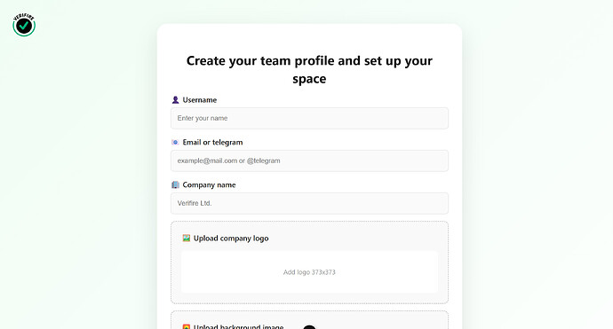Click the Create your team profile heading
Image resolution: width=613 pixels, height=329 pixels.
[x=310, y=69]
